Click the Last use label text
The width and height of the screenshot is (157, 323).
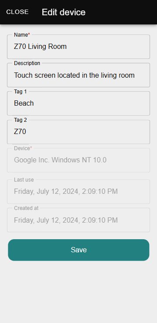tap(24, 180)
